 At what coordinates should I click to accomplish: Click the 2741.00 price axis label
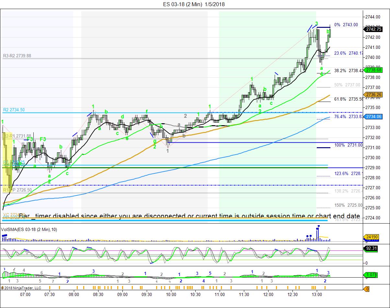pyautogui.click(x=373, y=47)
